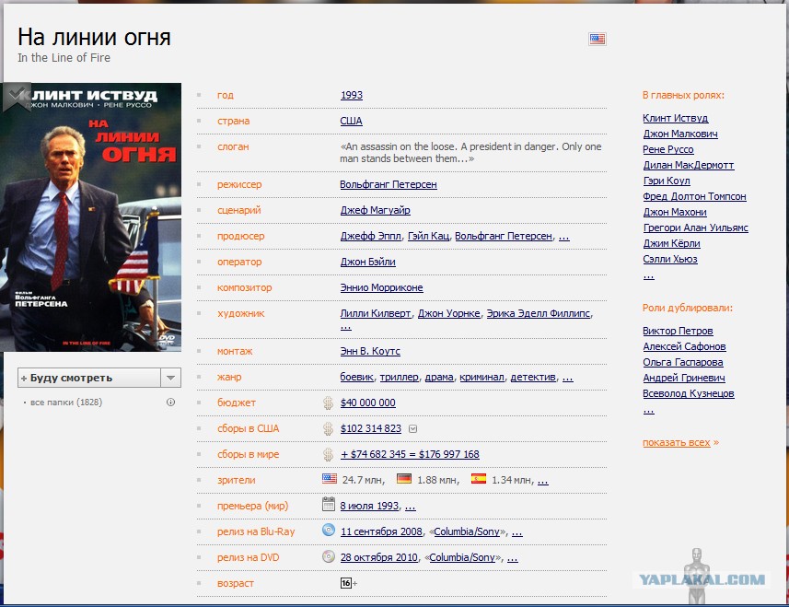Click the coin icon next to бюджет
Image resolution: width=789 pixels, height=607 pixels.
point(329,403)
